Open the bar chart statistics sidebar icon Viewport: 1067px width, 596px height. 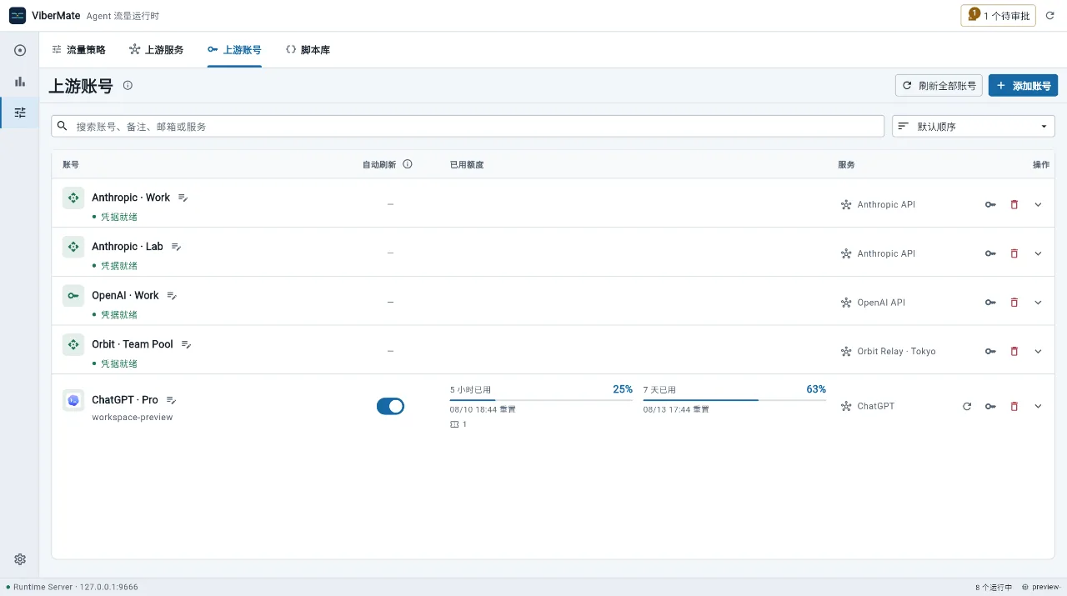[x=20, y=81]
